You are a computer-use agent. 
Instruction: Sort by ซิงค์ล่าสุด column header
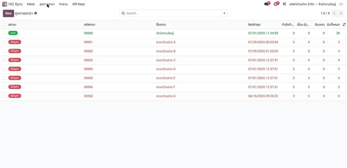(254, 25)
